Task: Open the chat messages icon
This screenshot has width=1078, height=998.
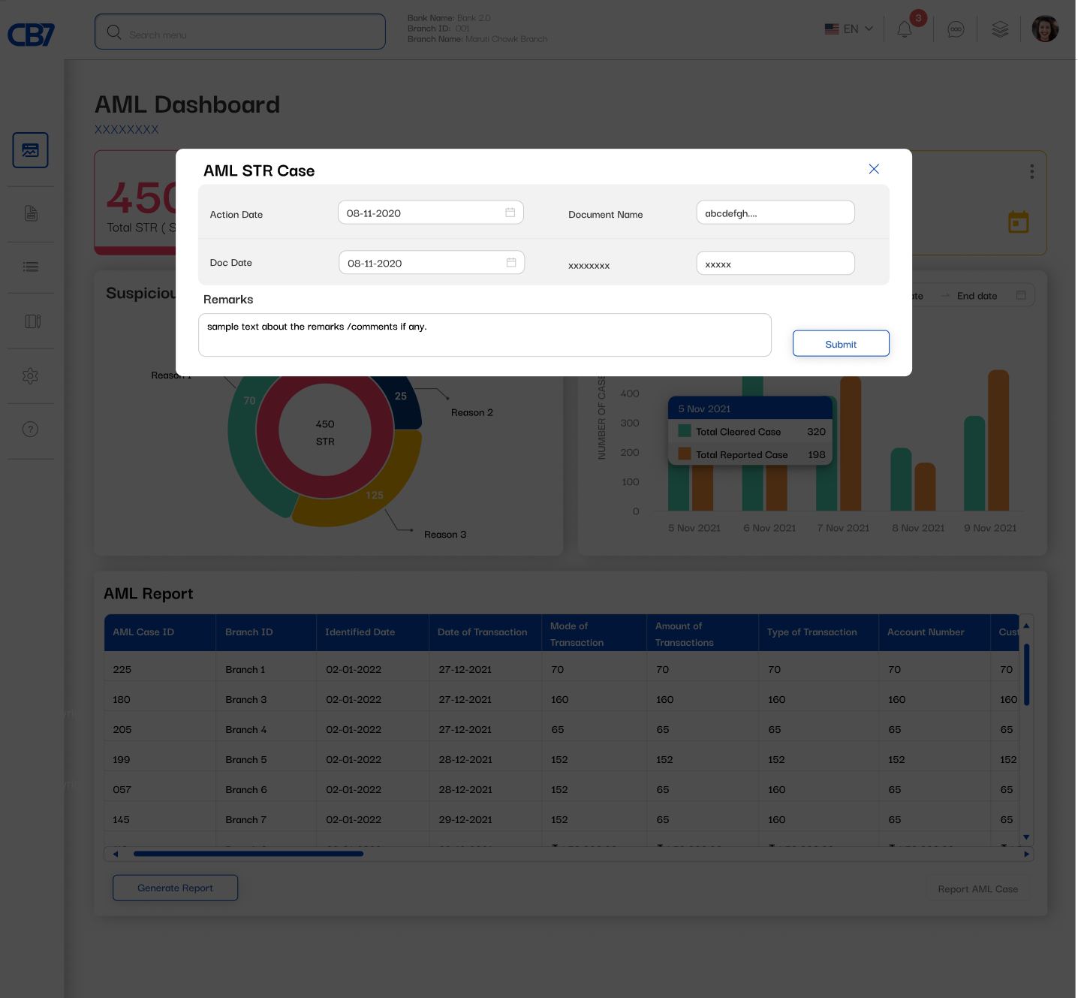Action: coord(956,29)
